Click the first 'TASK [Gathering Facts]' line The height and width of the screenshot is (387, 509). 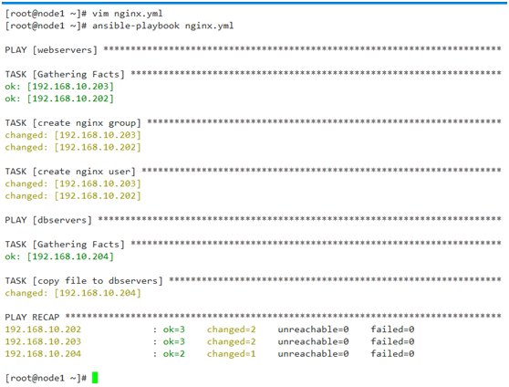[254, 75]
